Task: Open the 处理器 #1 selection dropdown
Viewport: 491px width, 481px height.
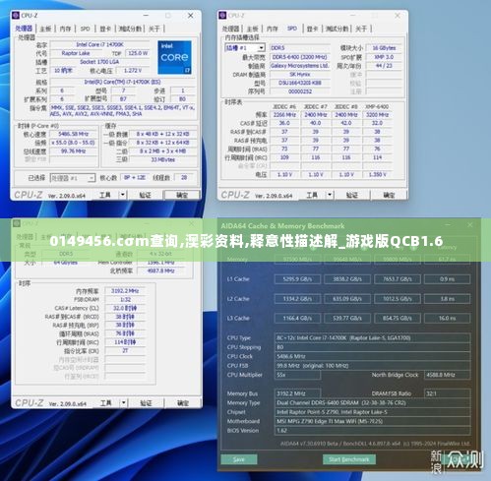Action: click(x=73, y=178)
